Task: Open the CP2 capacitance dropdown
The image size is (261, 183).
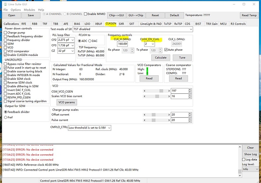Action: pyautogui.click(x=66, y=40)
